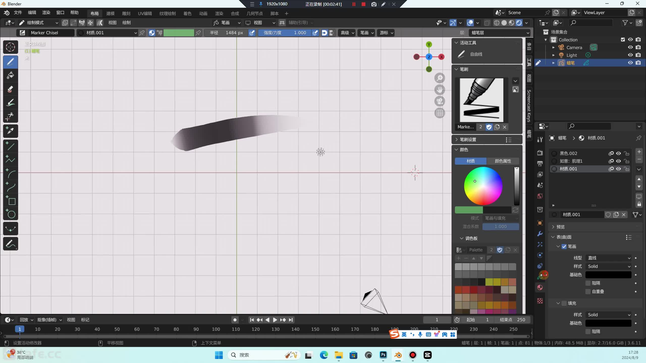Select the Erase tool
Viewport: 646px width, 363px height.
(x=10, y=89)
